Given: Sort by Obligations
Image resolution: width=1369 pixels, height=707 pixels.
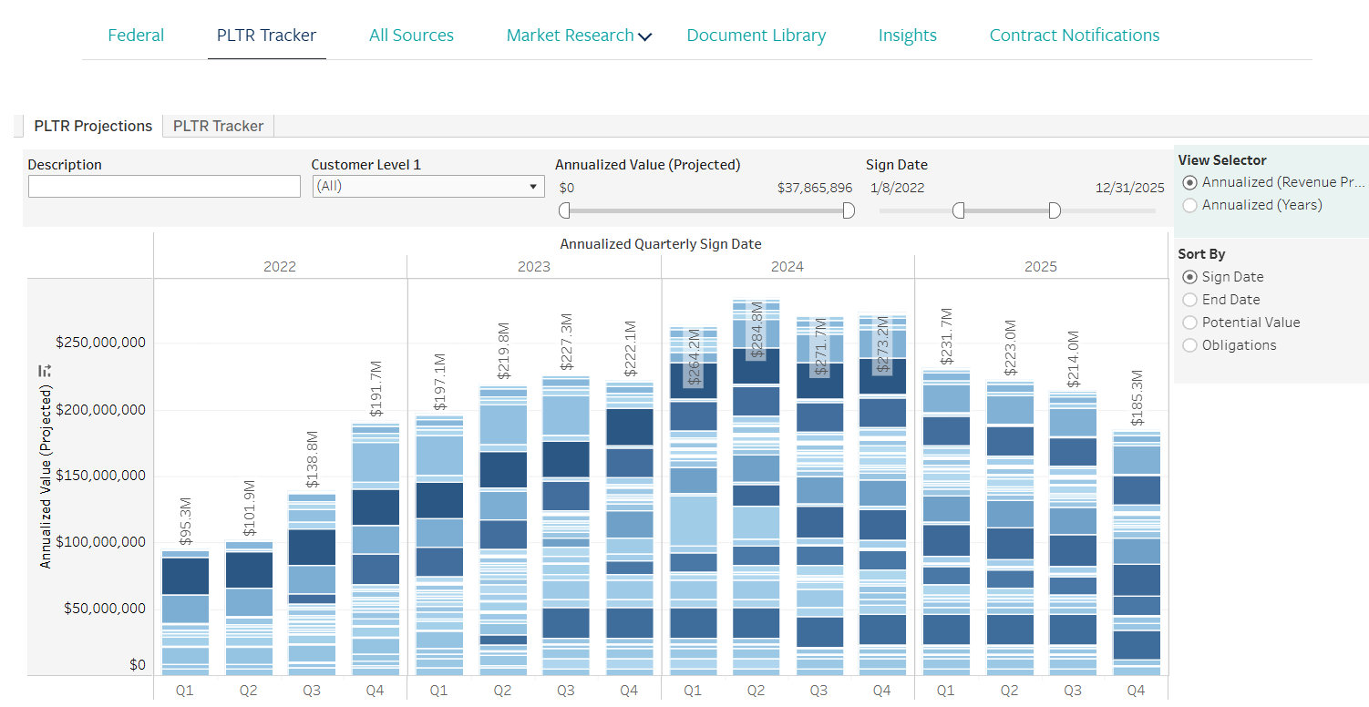Looking at the screenshot, I should pyautogui.click(x=1230, y=345).
